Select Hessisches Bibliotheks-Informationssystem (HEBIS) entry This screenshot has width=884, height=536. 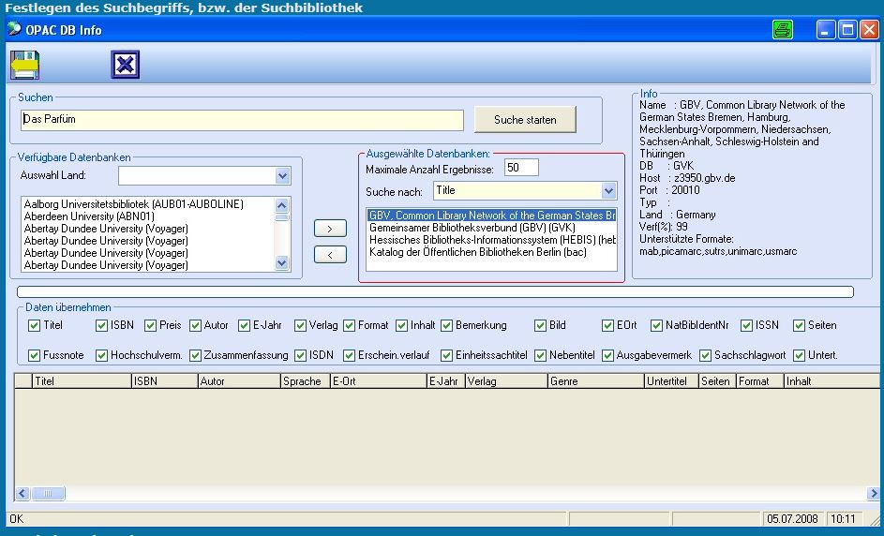[x=491, y=240]
